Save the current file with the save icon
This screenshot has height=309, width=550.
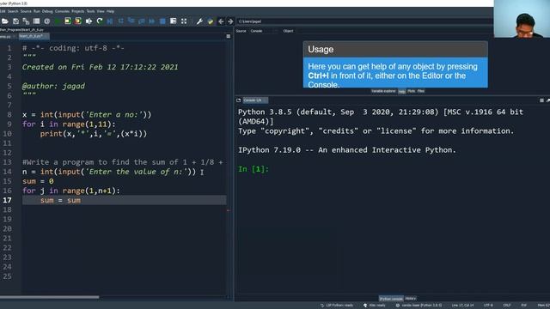coord(15,21)
